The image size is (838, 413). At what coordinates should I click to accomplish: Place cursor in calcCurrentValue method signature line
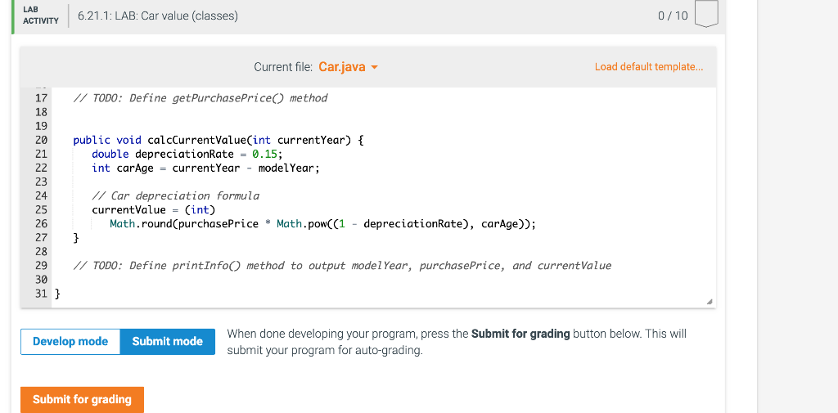point(218,140)
